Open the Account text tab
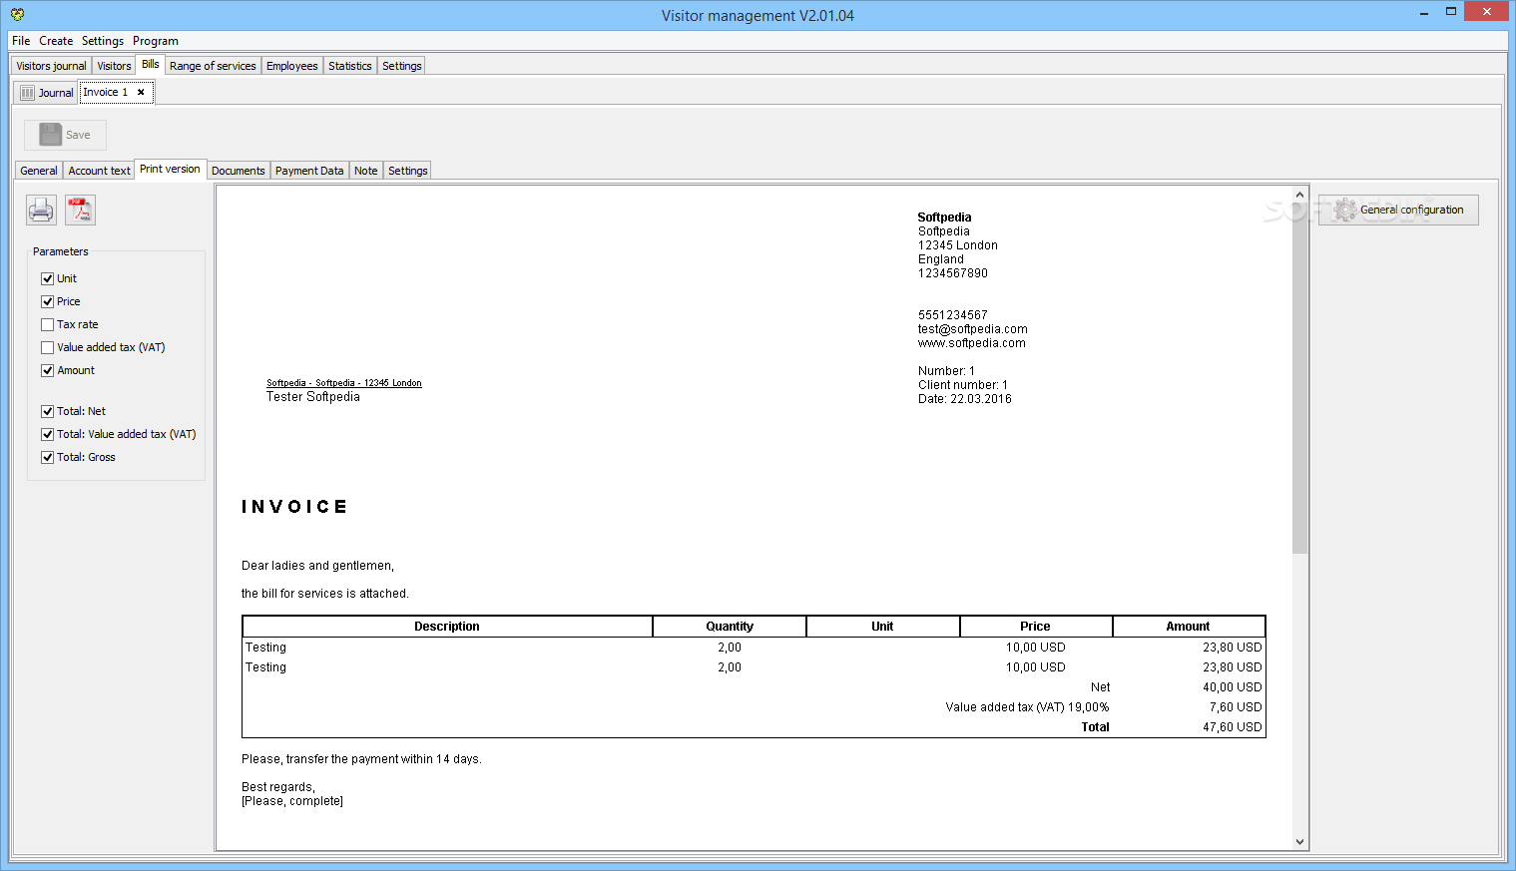1516x871 pixels. tap(100, 171)
